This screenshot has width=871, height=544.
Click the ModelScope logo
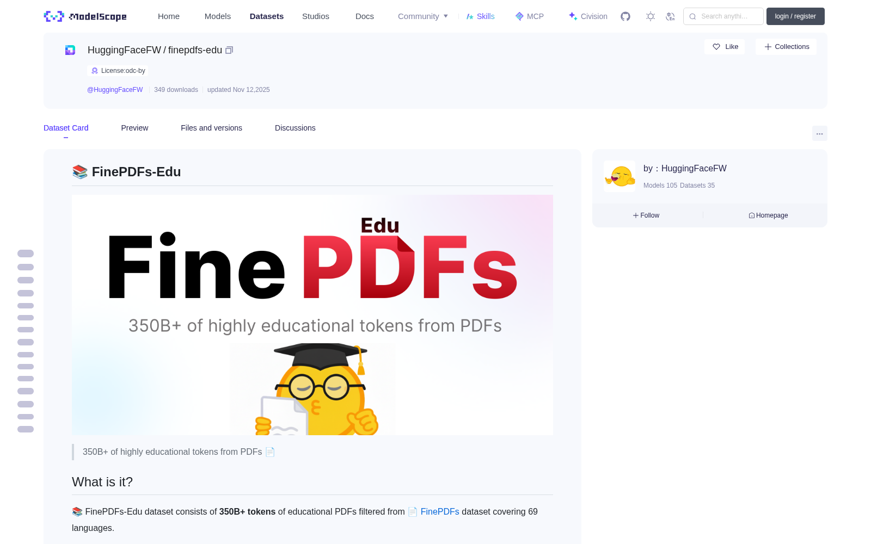click(x=85, y=16)
